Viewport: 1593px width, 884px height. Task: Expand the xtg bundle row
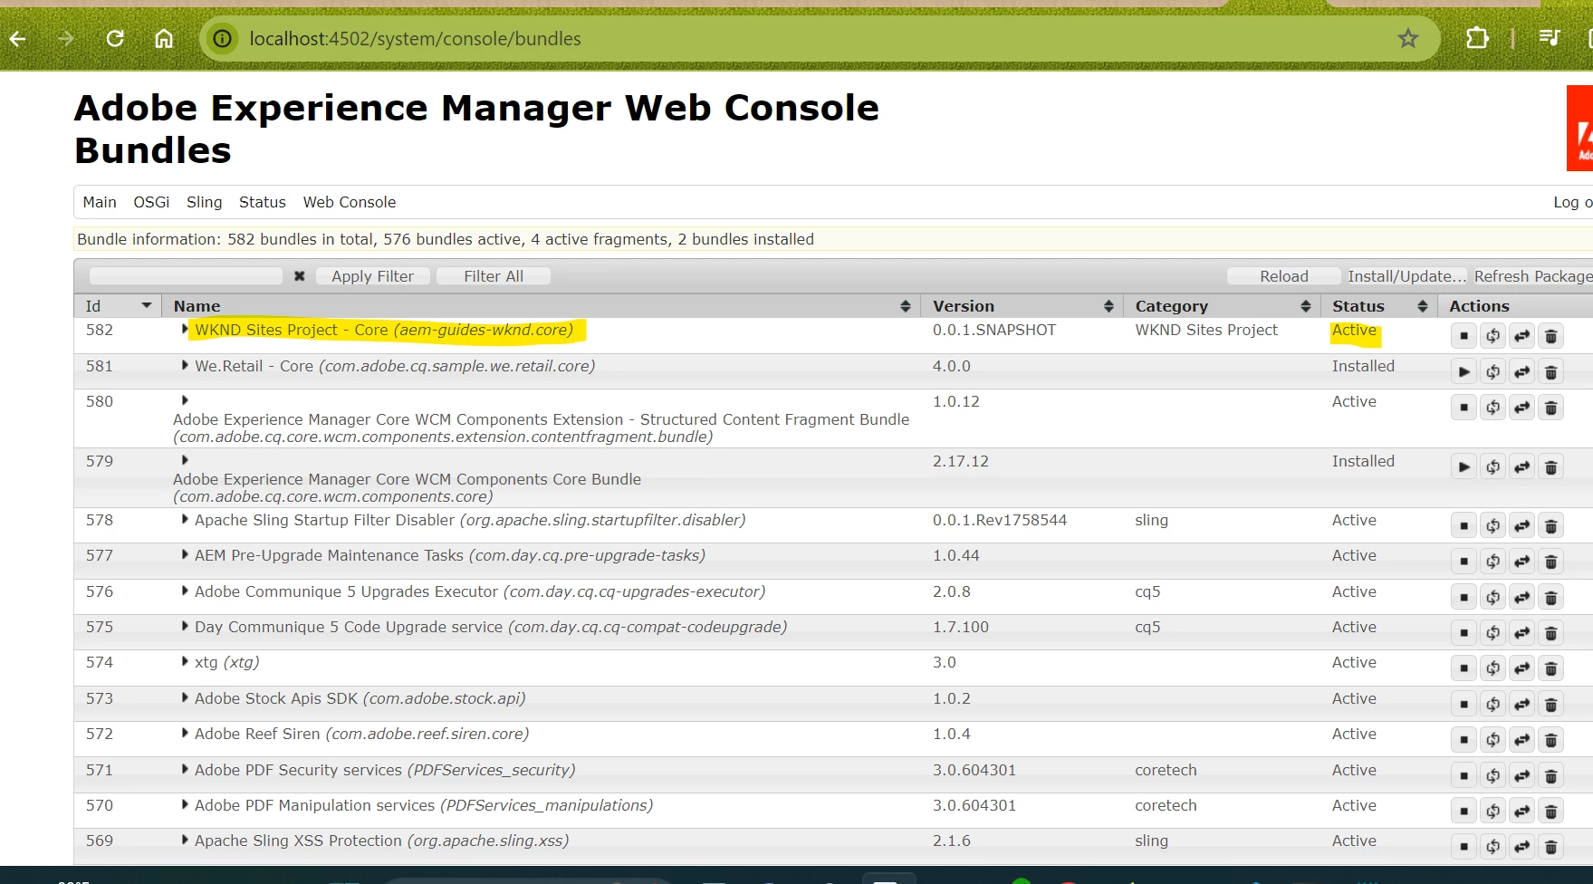(185, 661)
